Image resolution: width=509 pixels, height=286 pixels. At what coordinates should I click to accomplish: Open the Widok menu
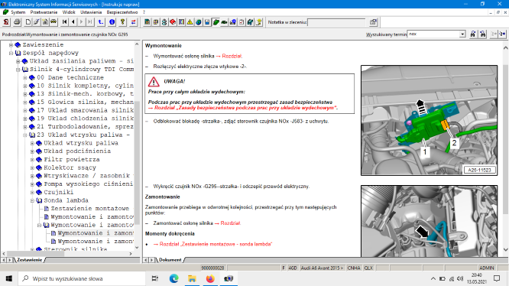click(x=69, y=12)
